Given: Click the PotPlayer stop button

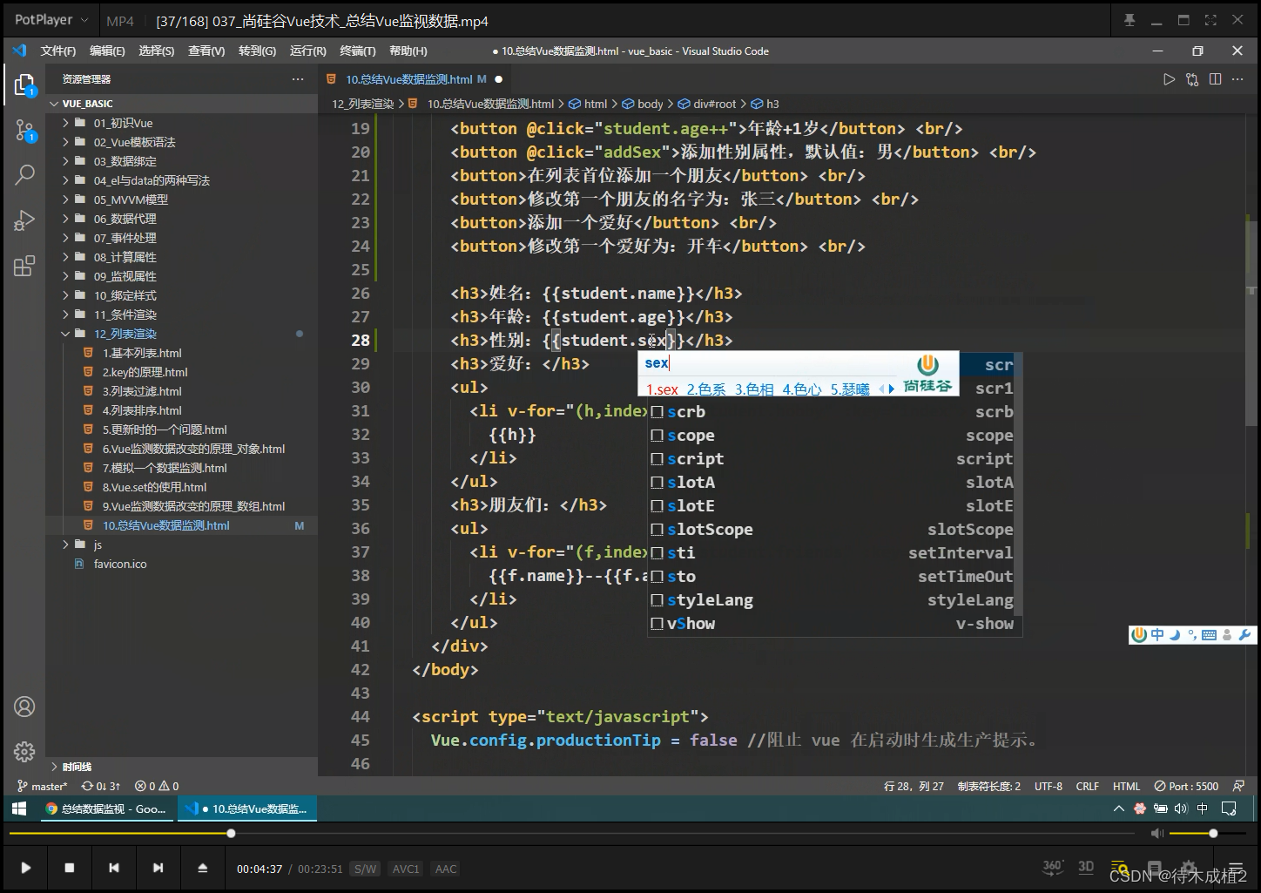Looking at the screenshot, I should pyautogui.click(x=70, y=868).
